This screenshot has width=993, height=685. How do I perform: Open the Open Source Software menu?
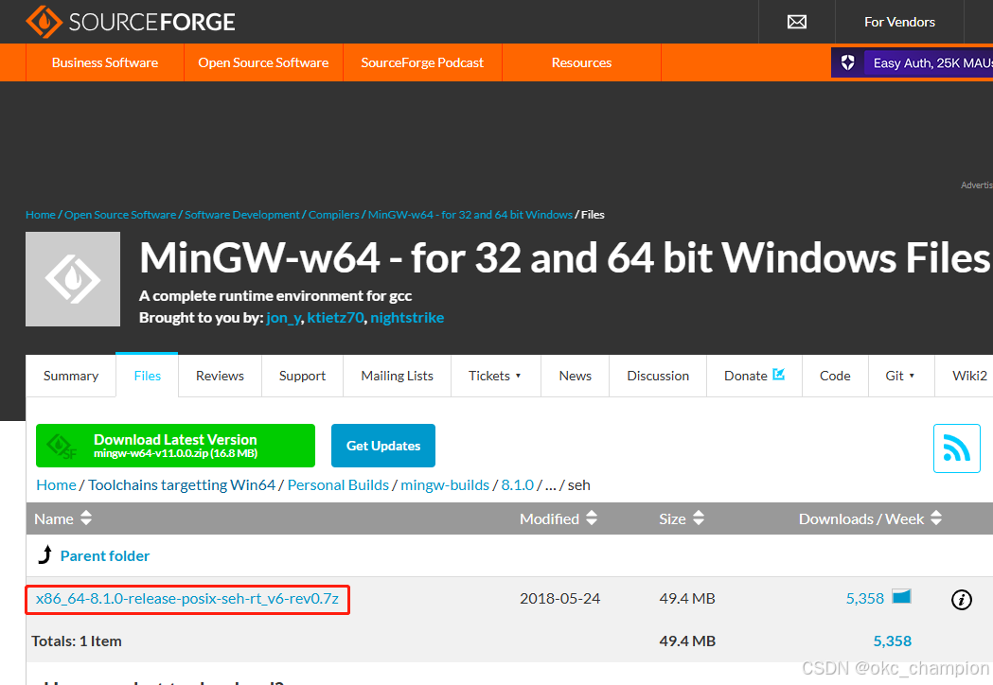coord(262,62)
